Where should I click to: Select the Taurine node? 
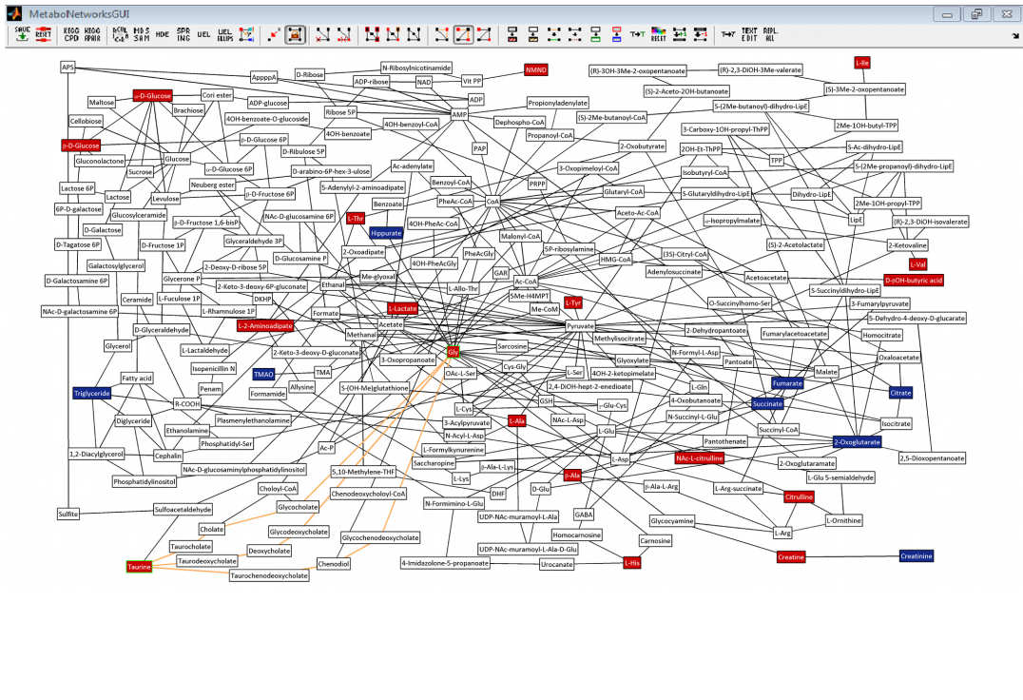[x=139, y=567]
